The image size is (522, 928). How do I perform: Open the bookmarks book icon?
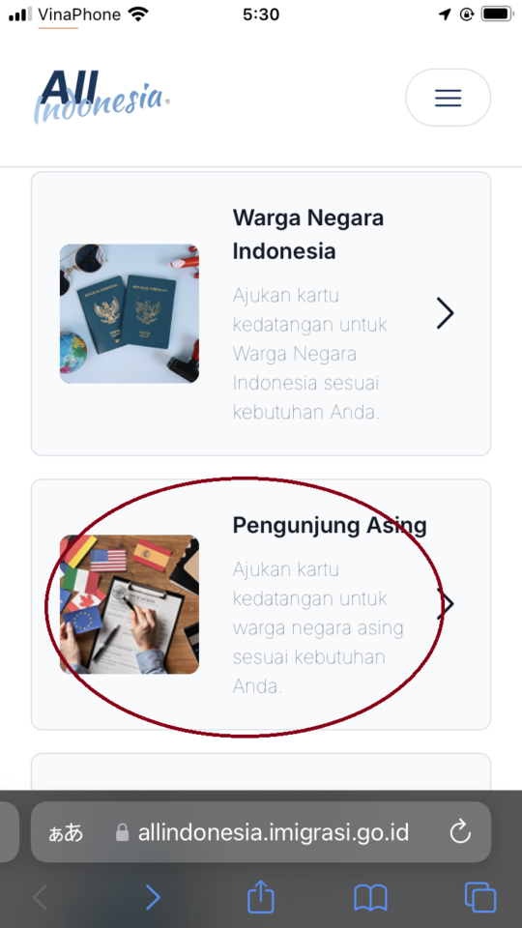pos(370,898)
